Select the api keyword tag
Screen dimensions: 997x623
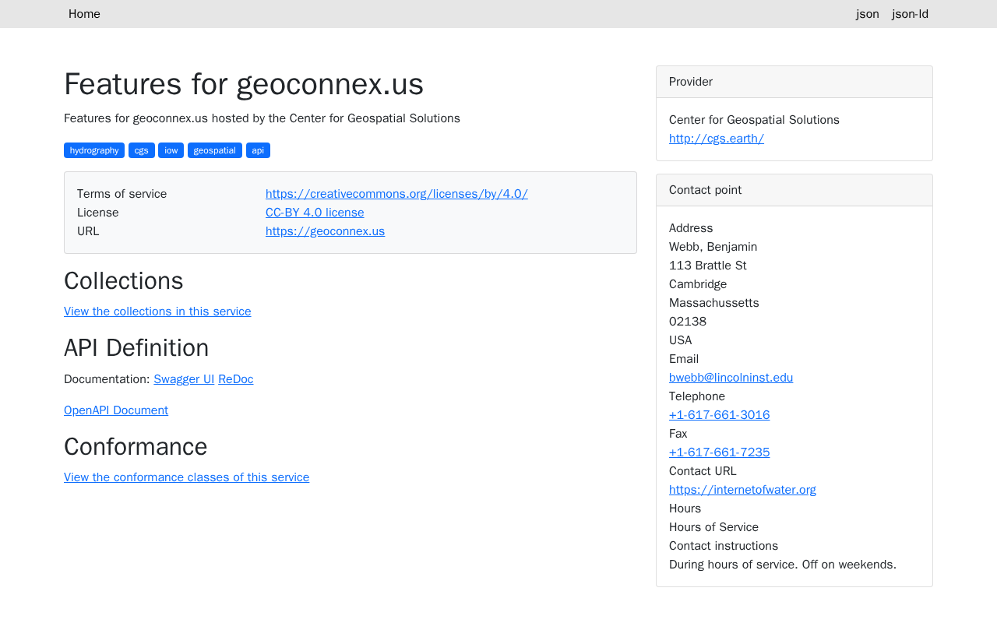tap(258, 150)
